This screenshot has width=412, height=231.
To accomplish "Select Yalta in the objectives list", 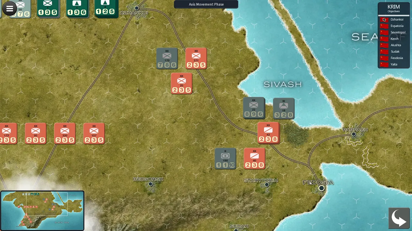I will coord(394,64).
